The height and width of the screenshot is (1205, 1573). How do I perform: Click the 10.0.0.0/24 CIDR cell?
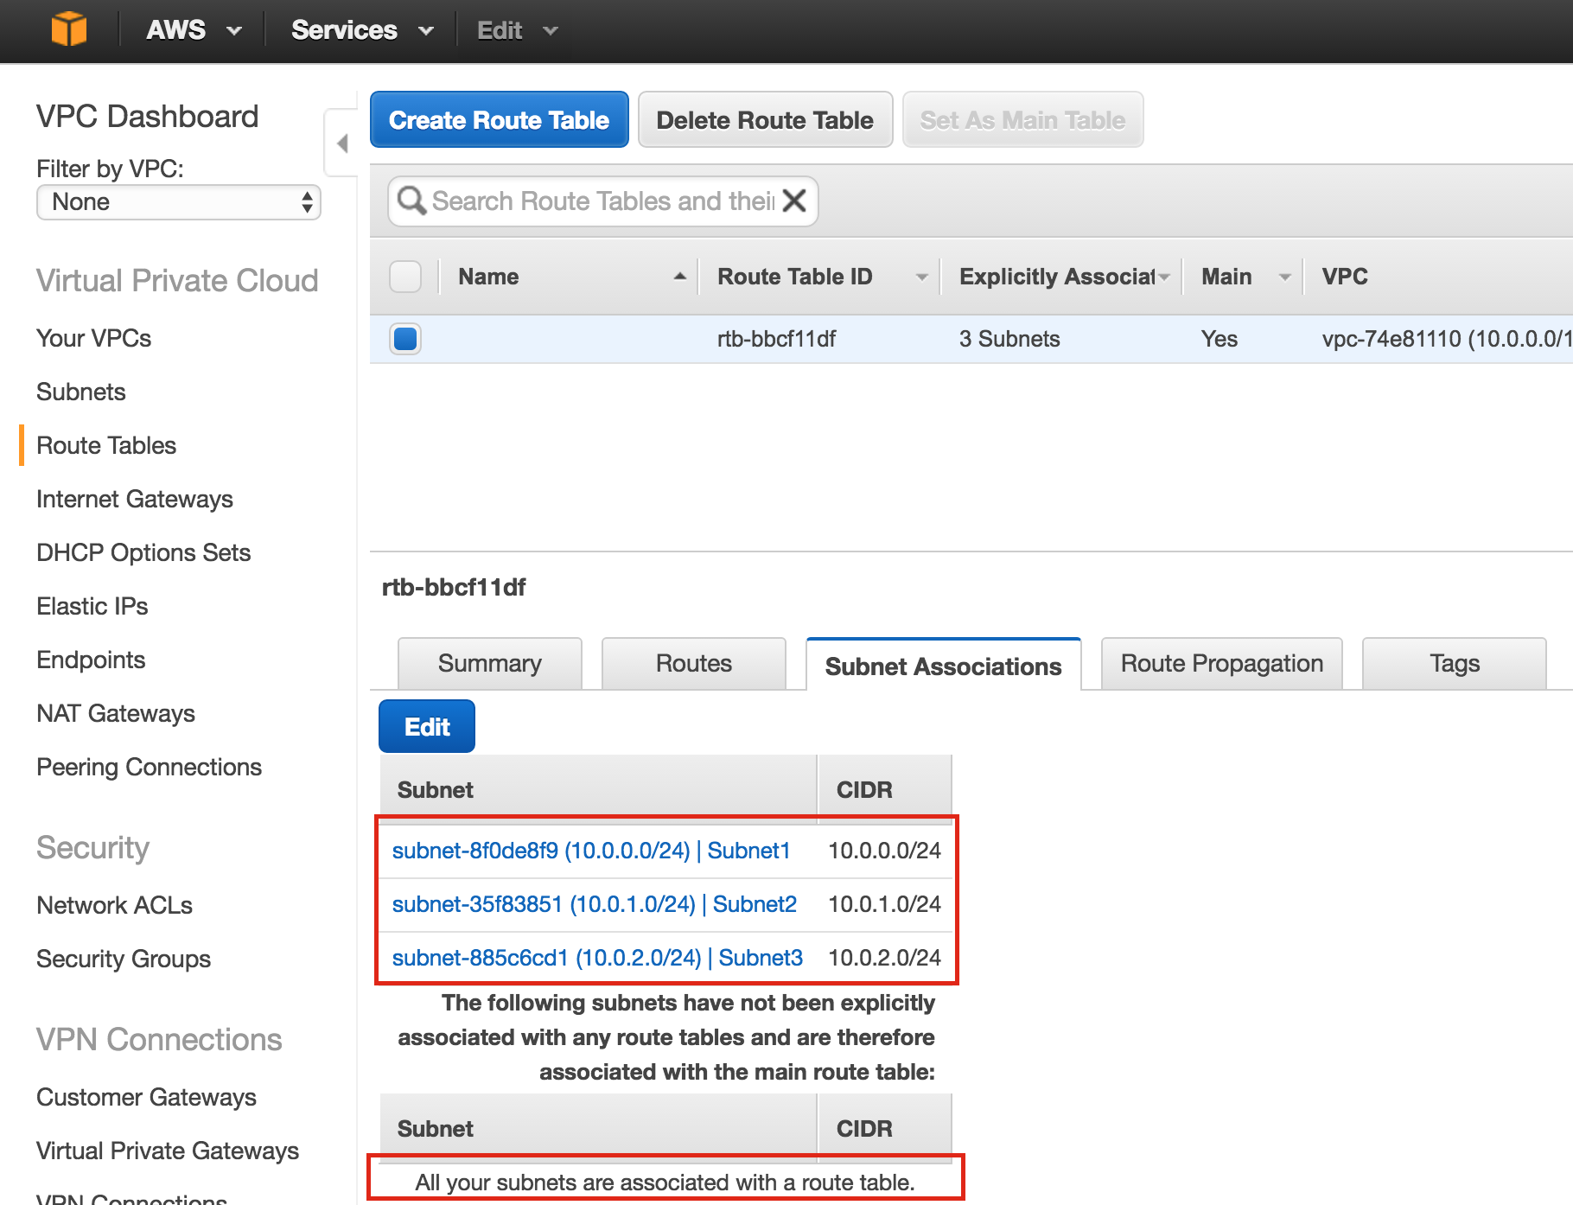point(885,851)
